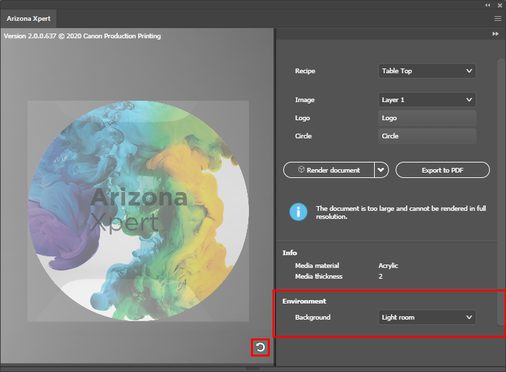Click the version and copyright text
This screenshot has width=506, height=372.
82,36
